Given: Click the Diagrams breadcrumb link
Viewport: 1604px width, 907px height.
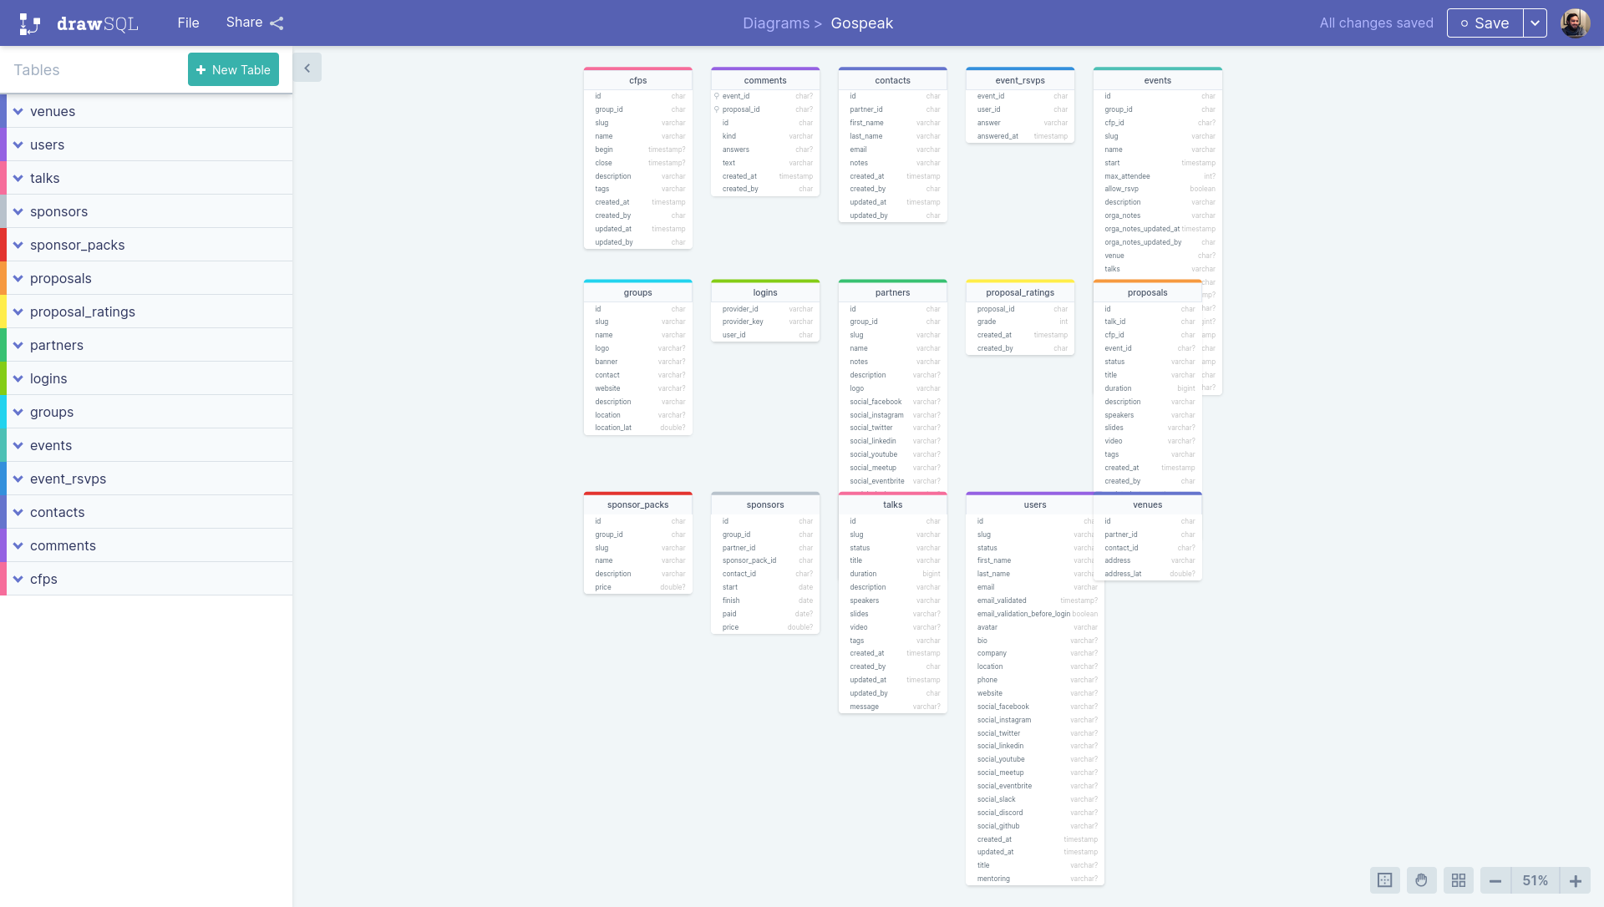Looking at the screenshot, I should 776,23.
